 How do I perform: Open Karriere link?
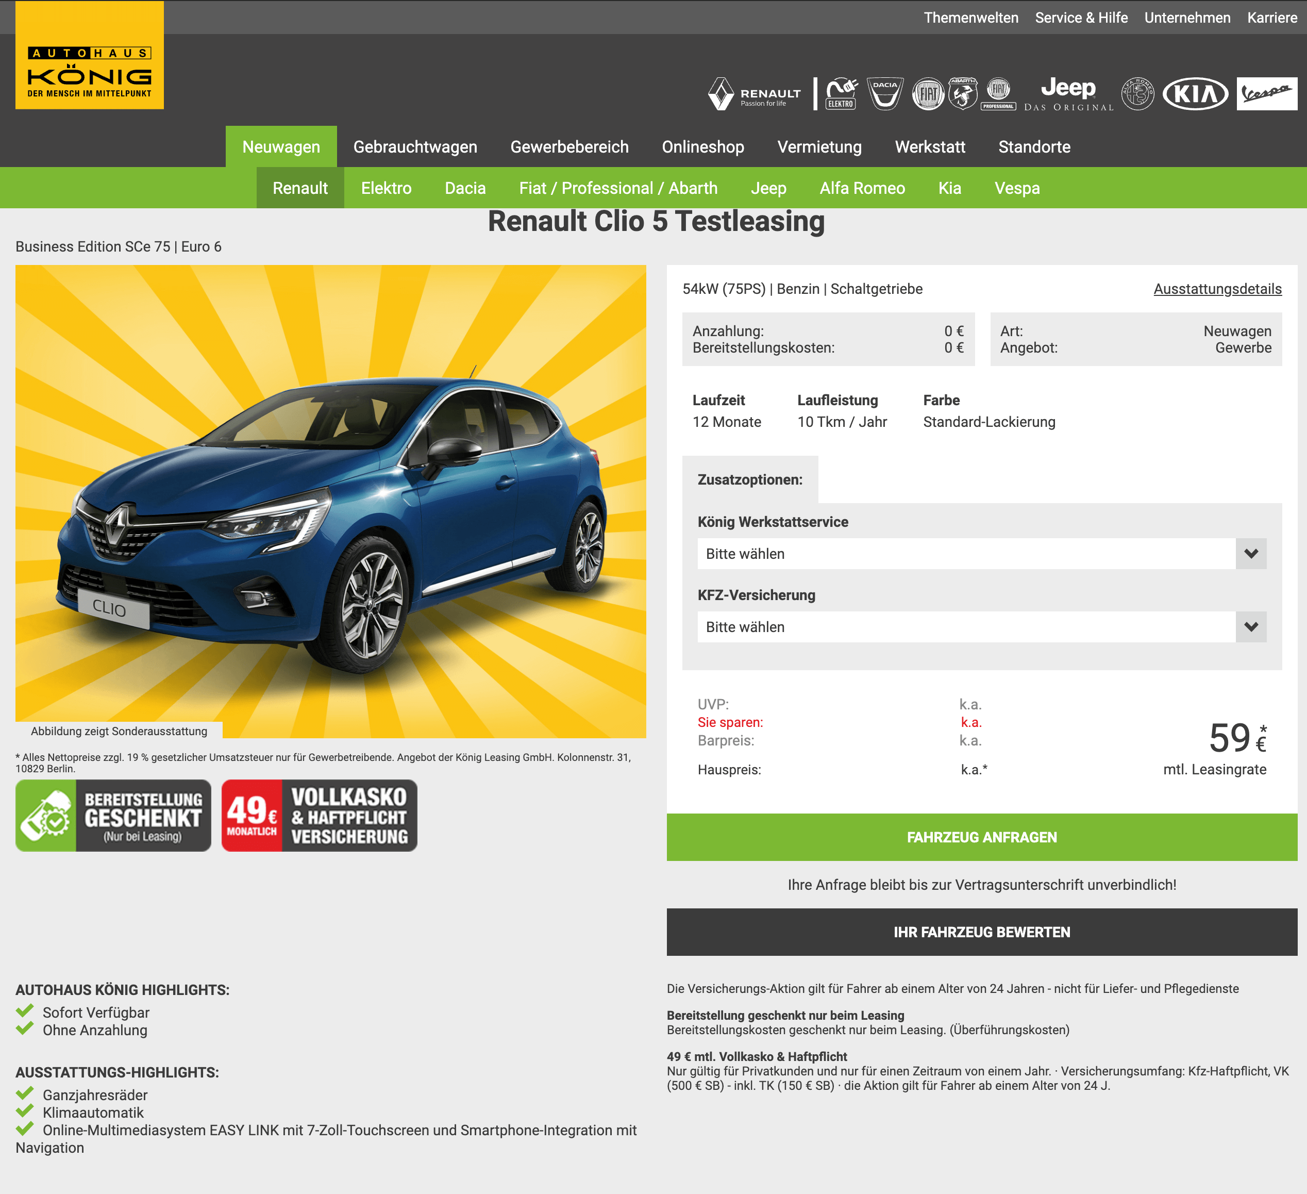[x=1272, y=18]
